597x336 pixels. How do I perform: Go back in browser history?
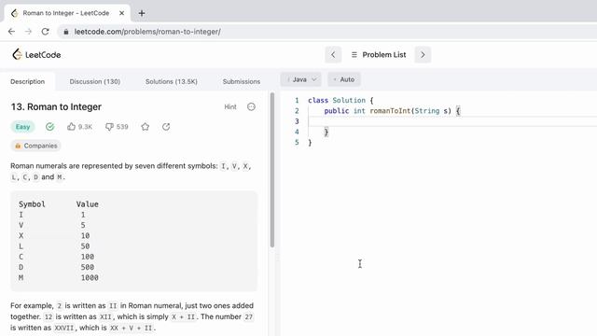point(11,32)
